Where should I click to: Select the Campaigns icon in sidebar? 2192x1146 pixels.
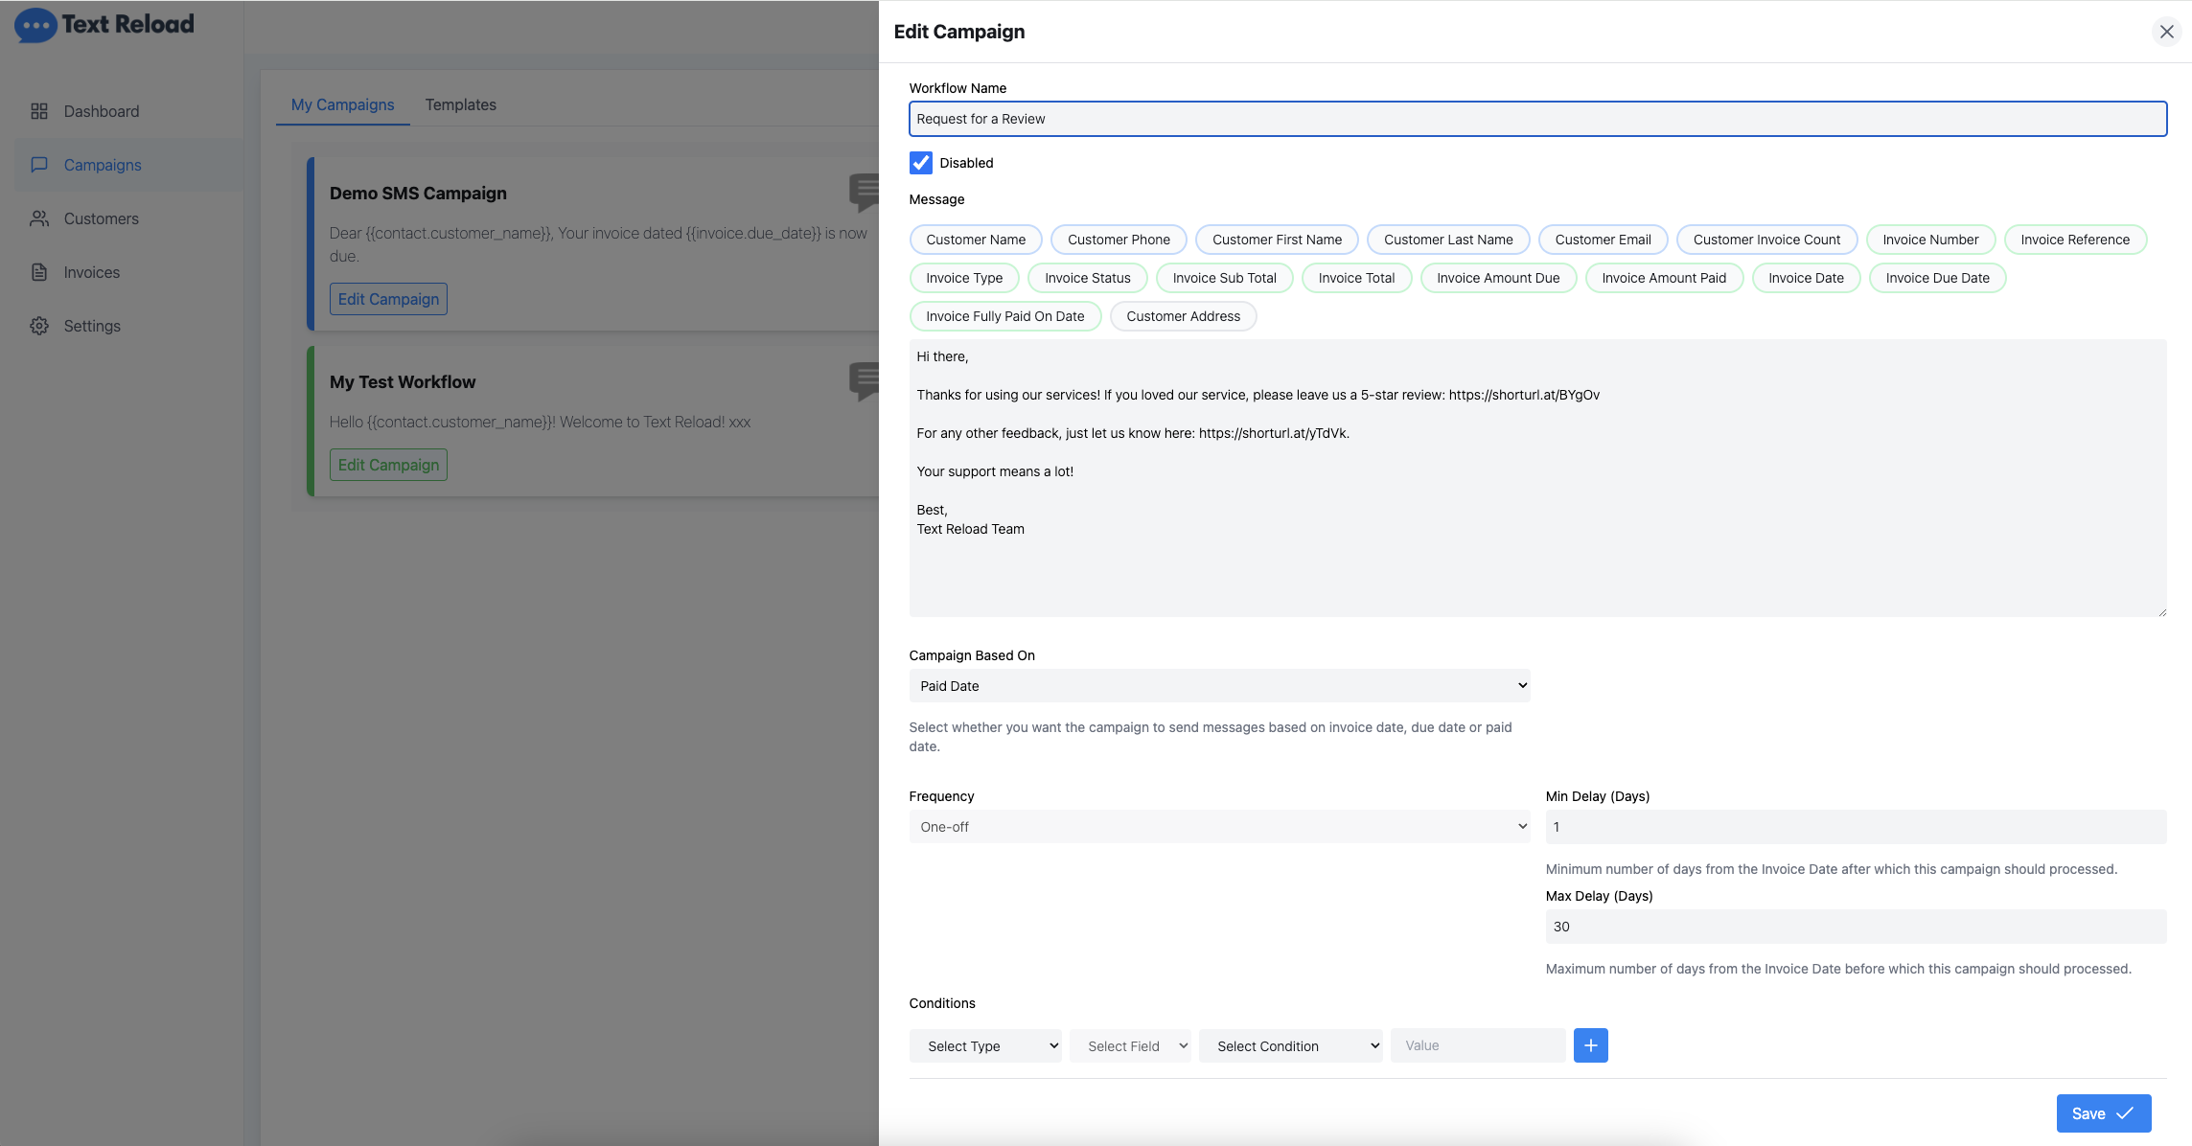coord(39,164)
